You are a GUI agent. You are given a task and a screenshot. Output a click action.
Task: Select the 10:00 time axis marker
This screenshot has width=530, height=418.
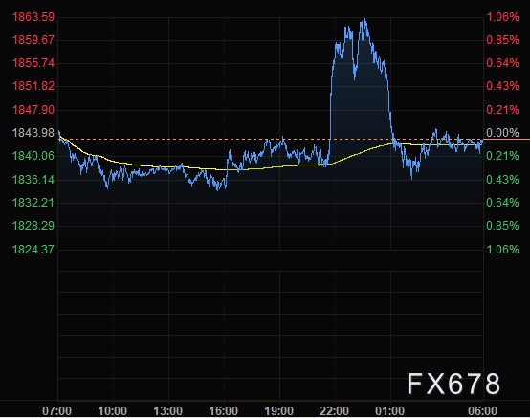click(x=113, y=411)
